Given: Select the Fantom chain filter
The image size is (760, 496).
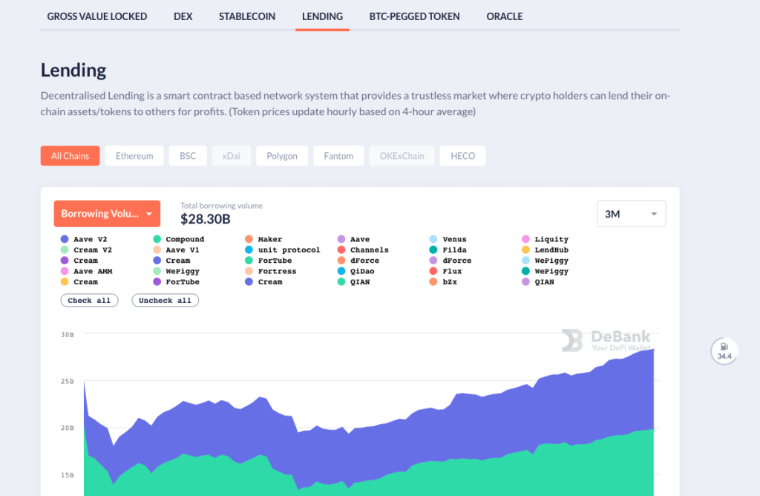Looking at the screenshot, I should [338, 156].
